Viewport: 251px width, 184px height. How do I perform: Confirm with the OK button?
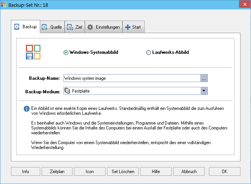click(224, 172)
